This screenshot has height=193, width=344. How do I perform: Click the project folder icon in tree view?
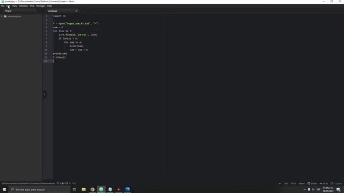pyautogui.click(x=5, y=16)
